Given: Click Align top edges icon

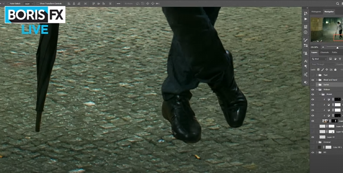Looking at the screenshot, I should [94, 3].
